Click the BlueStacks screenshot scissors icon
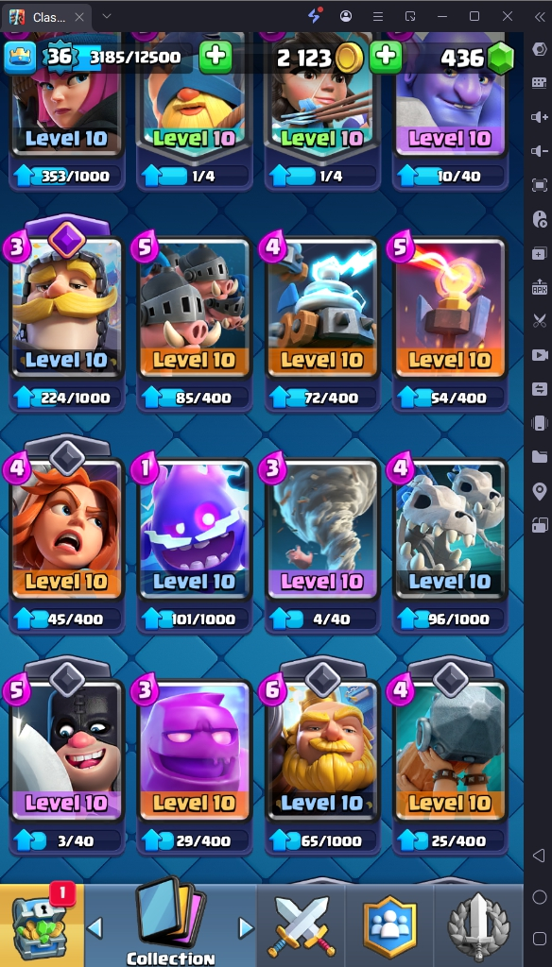This screenshot has height=967, width=552. coord(539,321)
